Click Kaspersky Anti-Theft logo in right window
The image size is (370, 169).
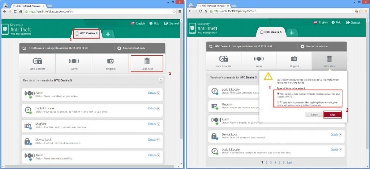click(203, 29)
